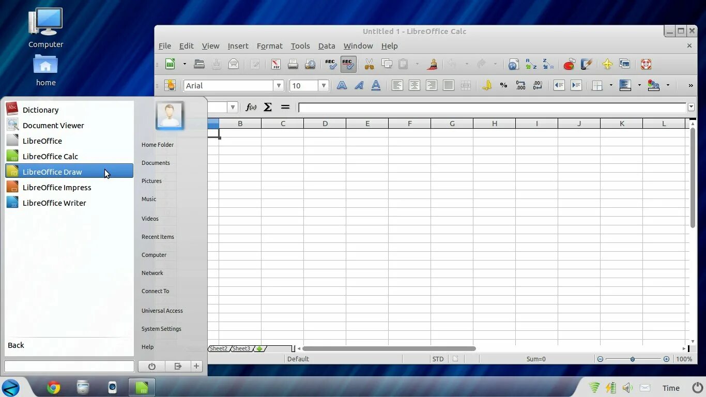Viewport: 706px width, 397px height.
Task: Insert a Hyperlink
Action: pos(513,64)
